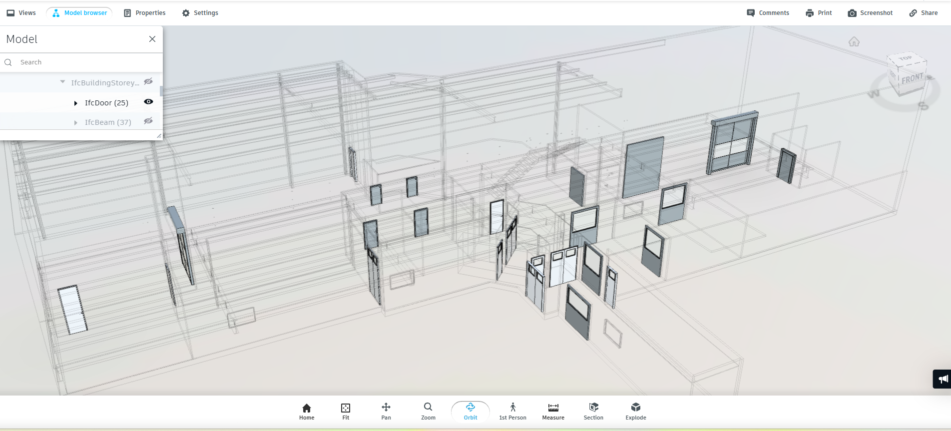951x431 pixels.
Task: Fit the model to view
Action: pyautogui.click(x=346, y=412)
